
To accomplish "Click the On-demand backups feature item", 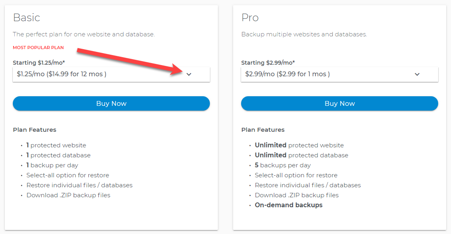I will point(289,205).
